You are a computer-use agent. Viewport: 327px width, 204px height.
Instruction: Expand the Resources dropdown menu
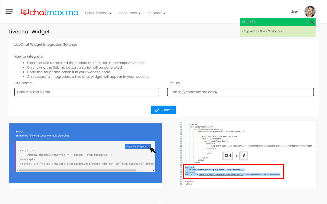tap(130, 13)
